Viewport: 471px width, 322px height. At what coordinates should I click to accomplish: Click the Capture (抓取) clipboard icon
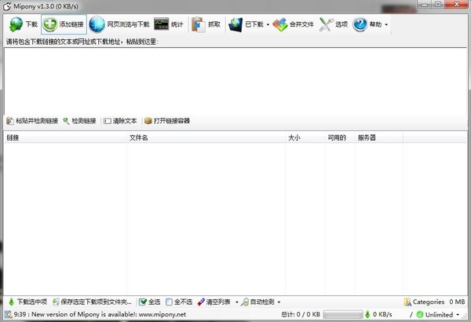(199, 24)
